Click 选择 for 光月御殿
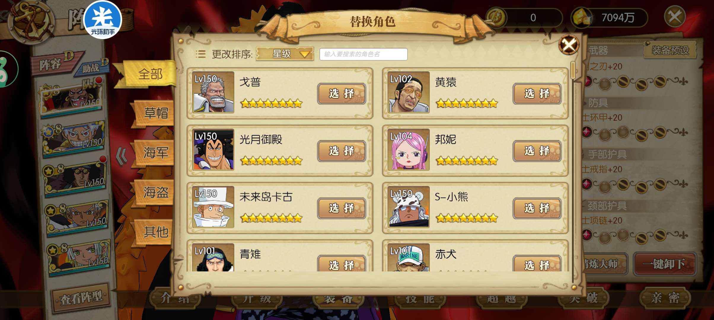 342,151
